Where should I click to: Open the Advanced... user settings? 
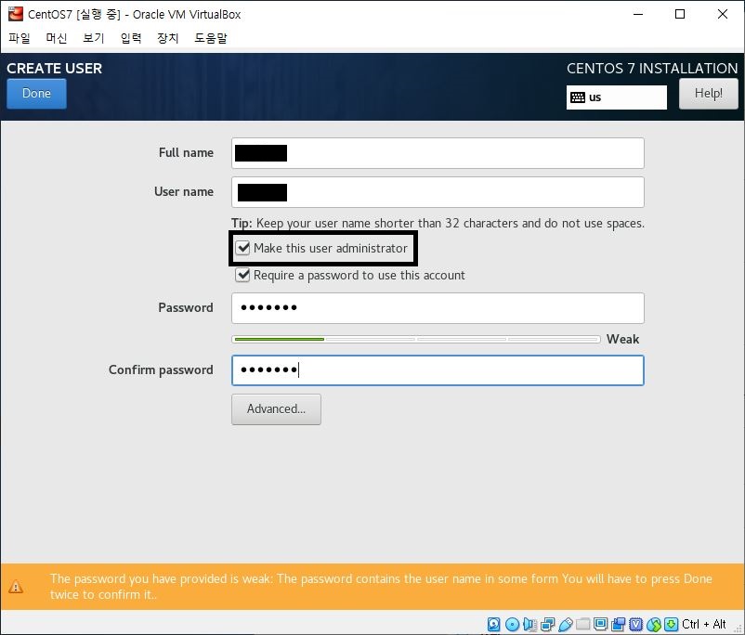[276, 408]
